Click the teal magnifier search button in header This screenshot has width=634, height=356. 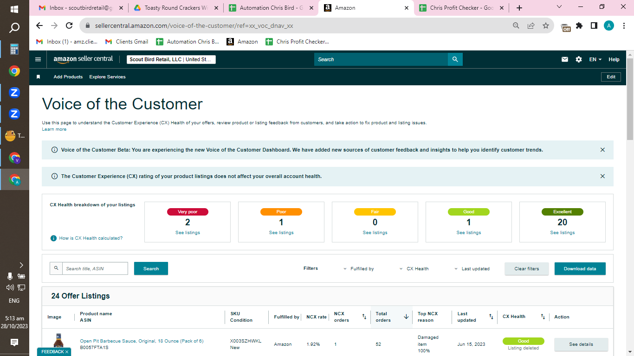[455, 59]
